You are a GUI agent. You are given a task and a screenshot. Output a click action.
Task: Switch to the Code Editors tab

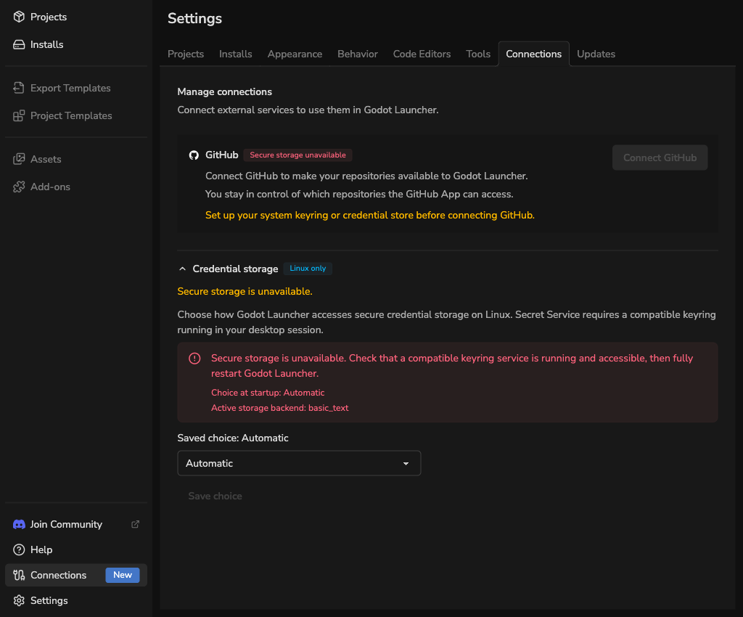pos(422,54)
